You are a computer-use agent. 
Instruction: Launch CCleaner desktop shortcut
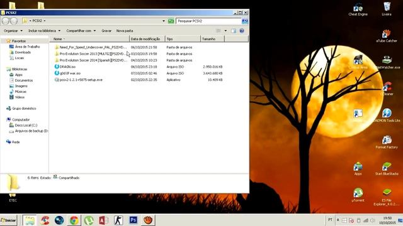pos(387,89)
